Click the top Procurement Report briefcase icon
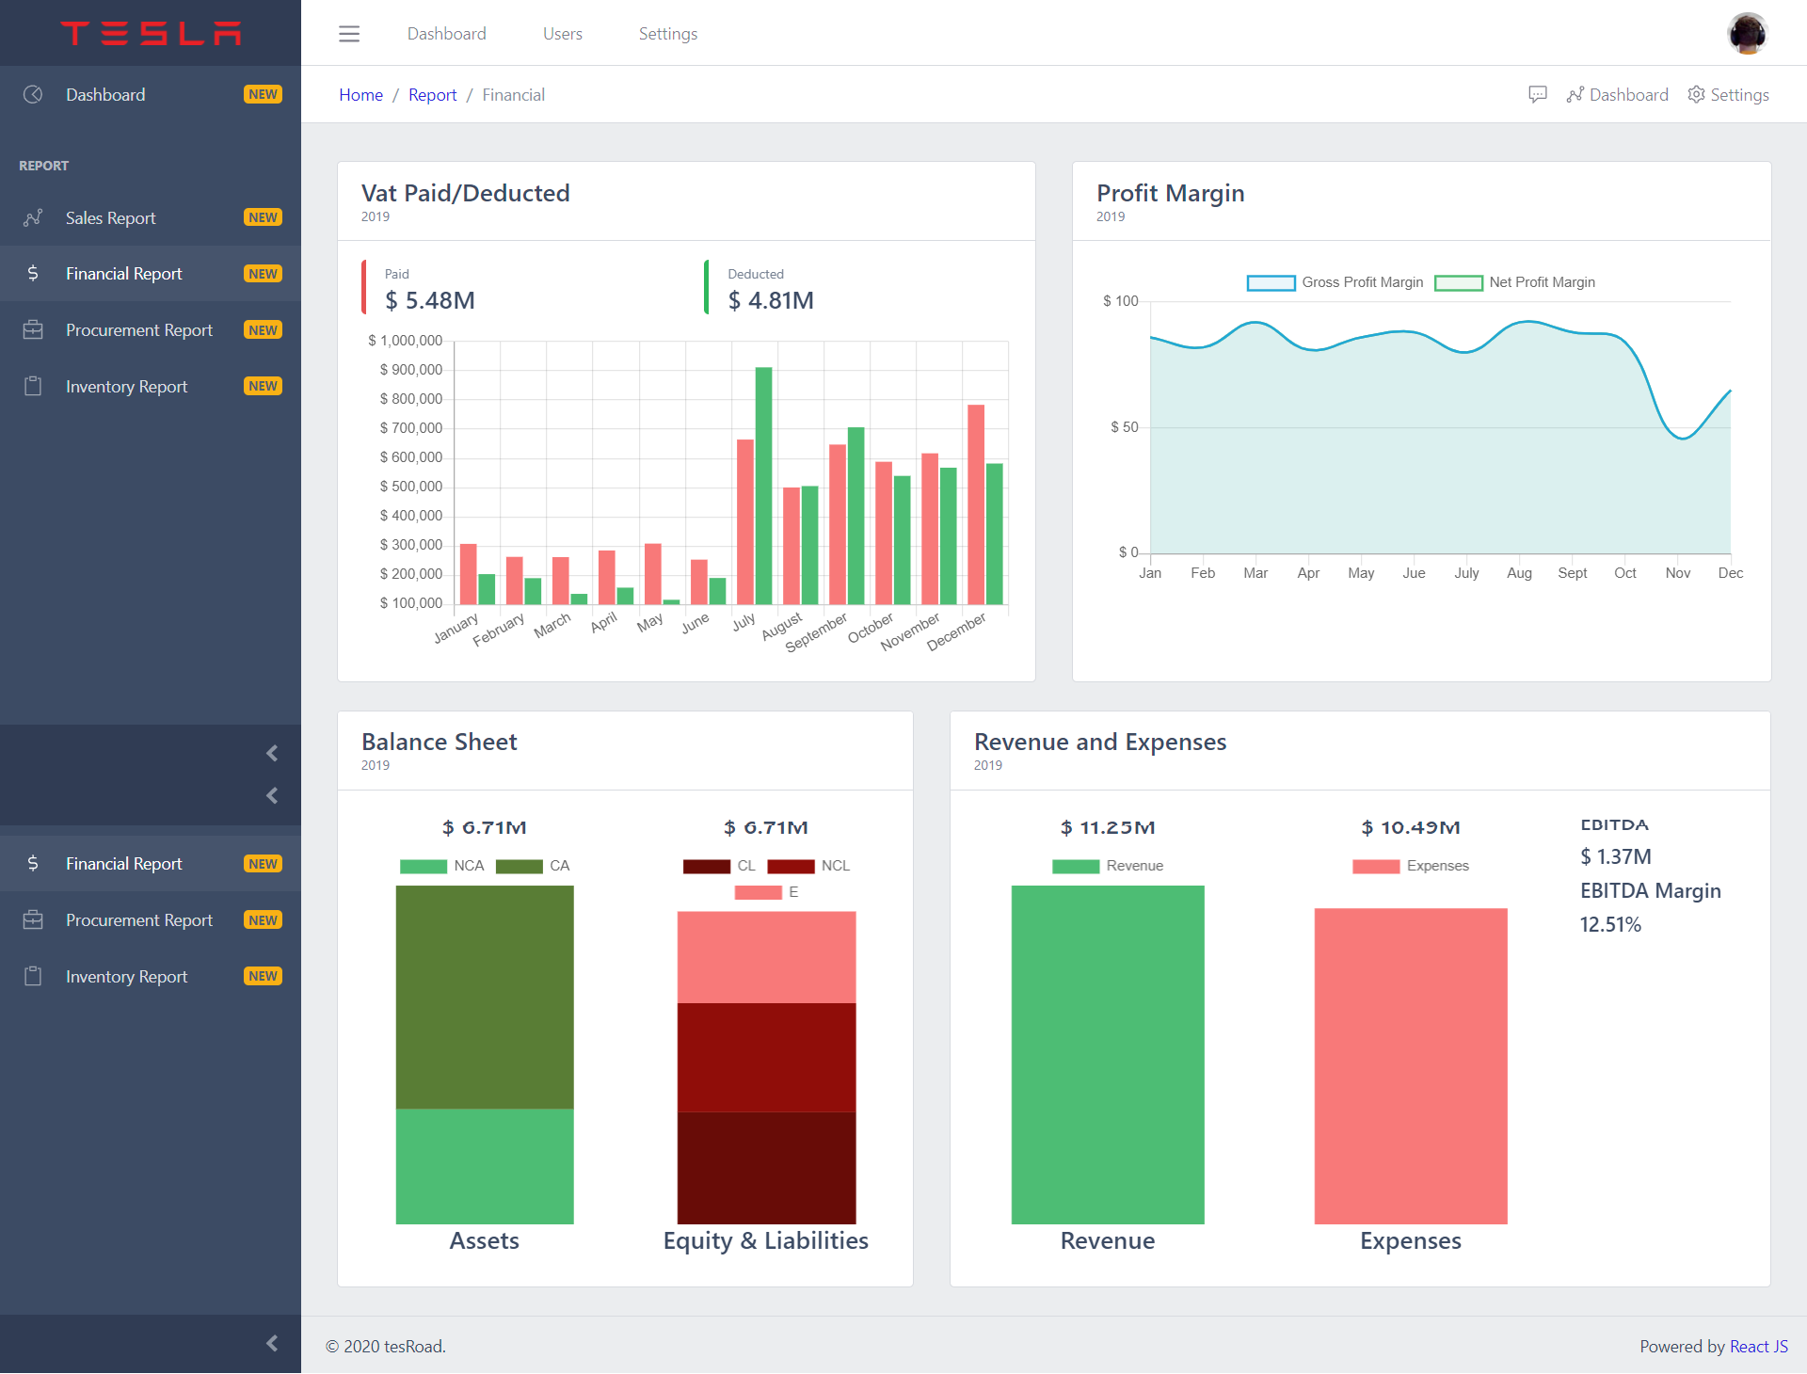 coord(33,330)
